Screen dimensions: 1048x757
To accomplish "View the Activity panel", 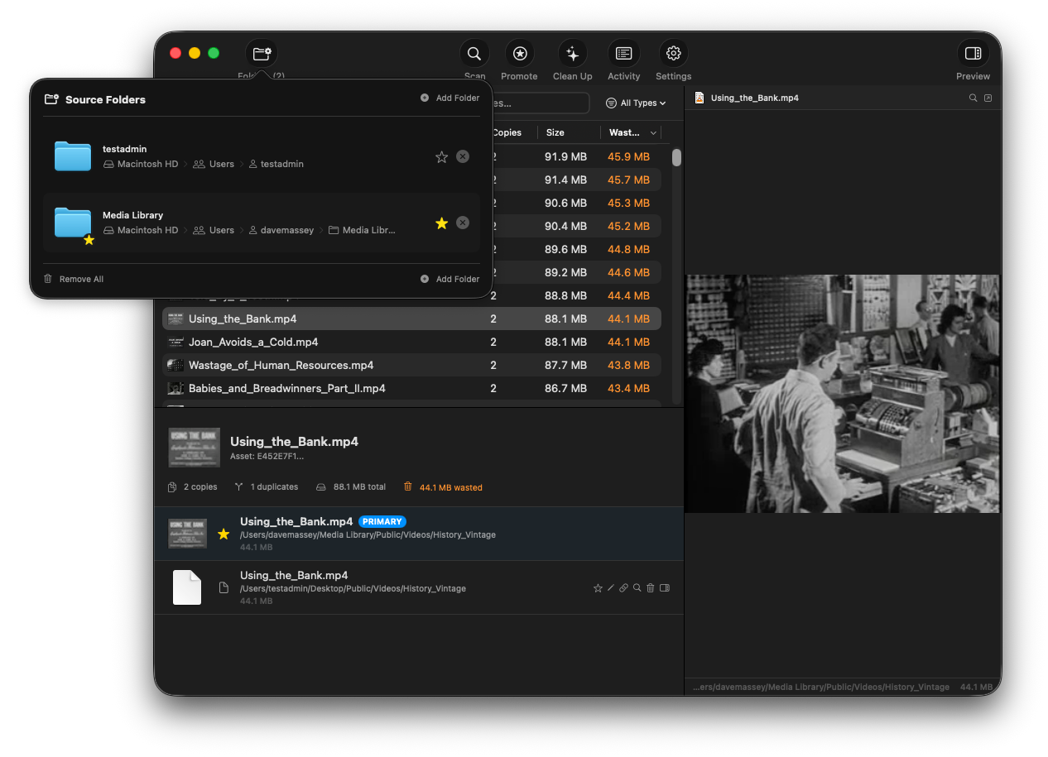I will pos(623,53).
